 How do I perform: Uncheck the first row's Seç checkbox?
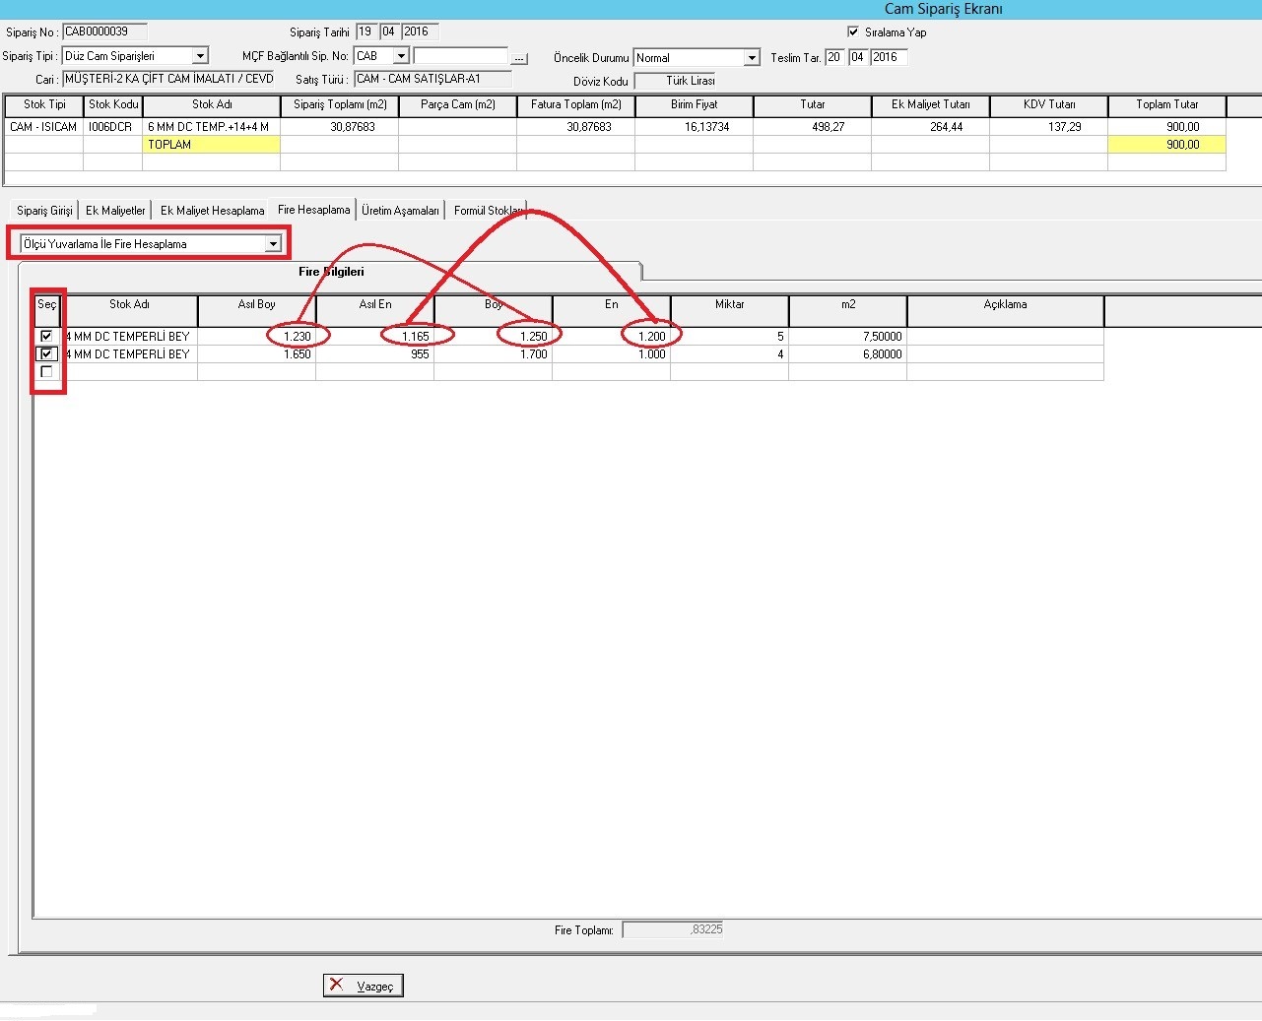point(46,336)
